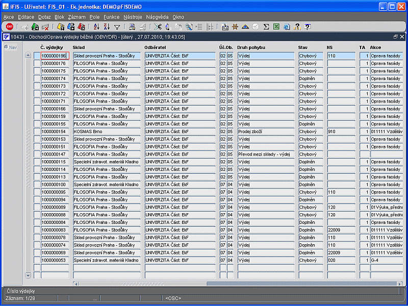Open the Blok menu

tap(60, 17)
